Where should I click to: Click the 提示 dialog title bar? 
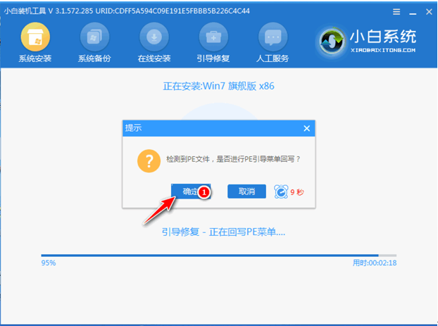pos(211,129)
